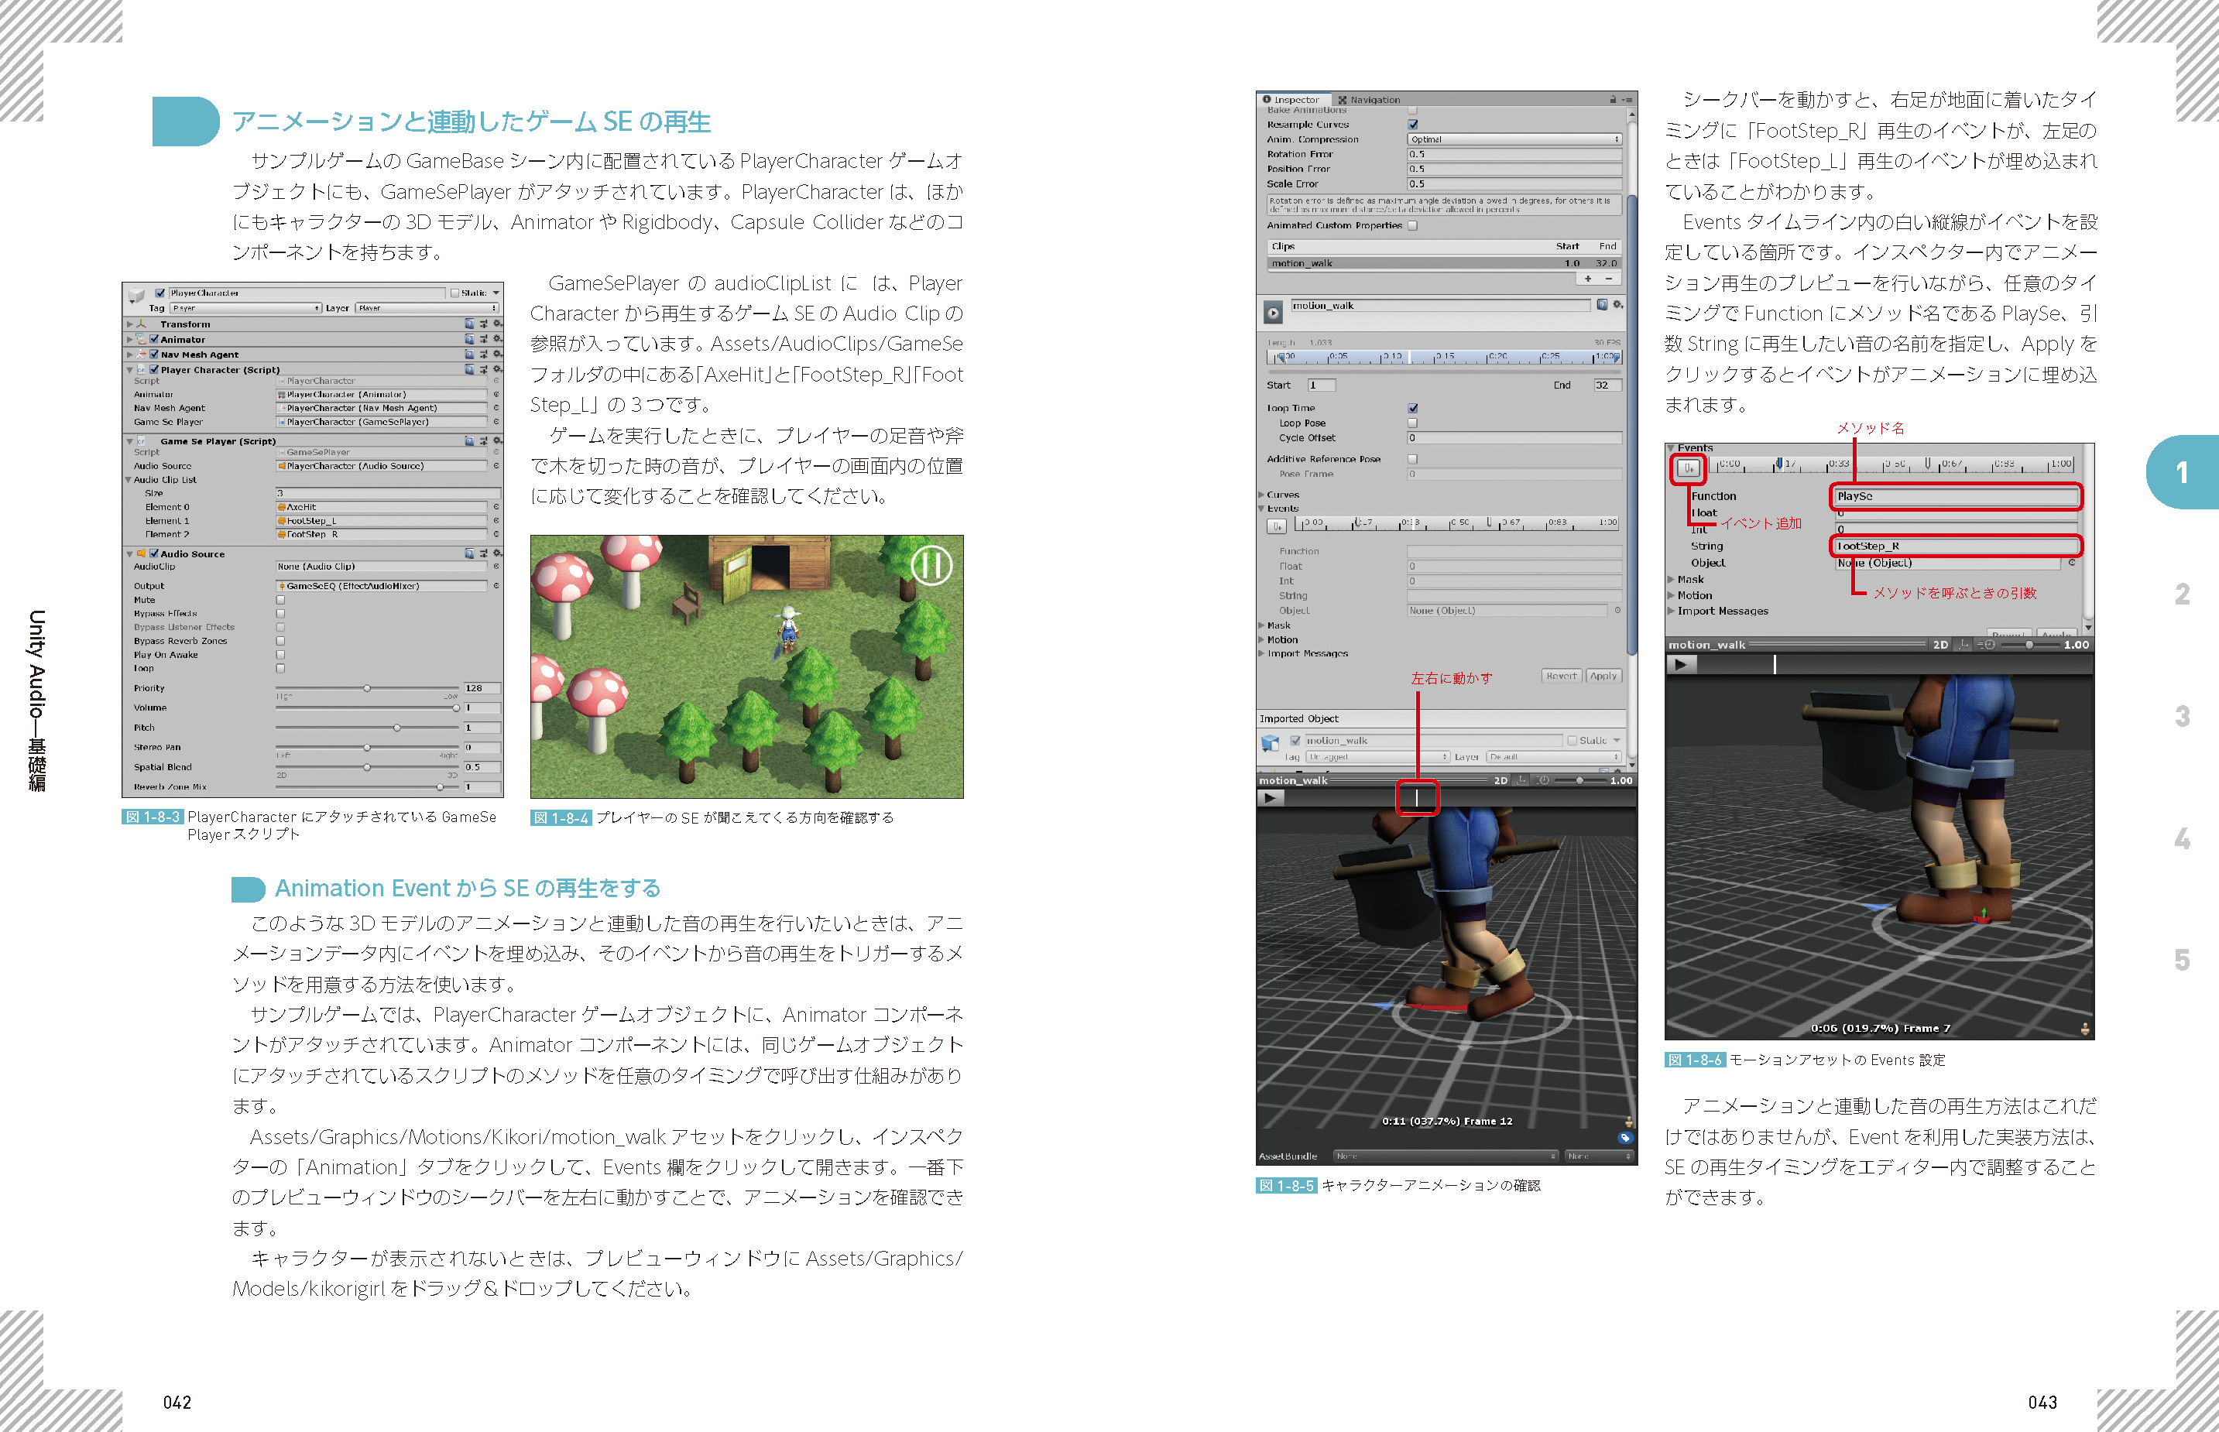The height and width of the screenshot is (1432, 2219).
Task: Click the Spatial Blend slider handle
Action: [367, 767]
